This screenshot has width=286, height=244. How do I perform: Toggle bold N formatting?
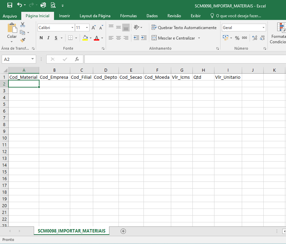tap(41, 38)
